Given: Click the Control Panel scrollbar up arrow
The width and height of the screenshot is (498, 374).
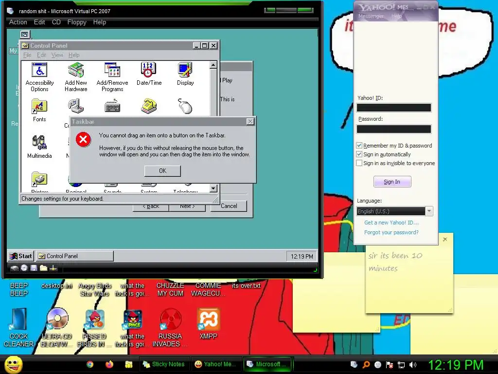Looking at the screenshot, I should 213,65.
